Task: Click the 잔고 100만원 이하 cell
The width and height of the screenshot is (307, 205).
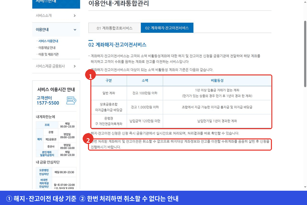Action: 145,93
